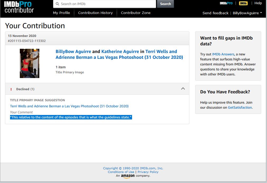Open BillyBowAguirre account dropdown

pyautogui.click(x=247, y=13)
